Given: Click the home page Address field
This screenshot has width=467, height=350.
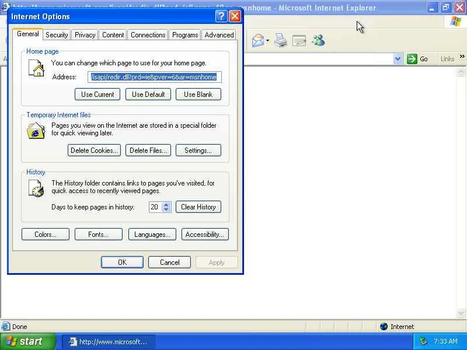Looking at the screenshot, I should pos(155,77).
